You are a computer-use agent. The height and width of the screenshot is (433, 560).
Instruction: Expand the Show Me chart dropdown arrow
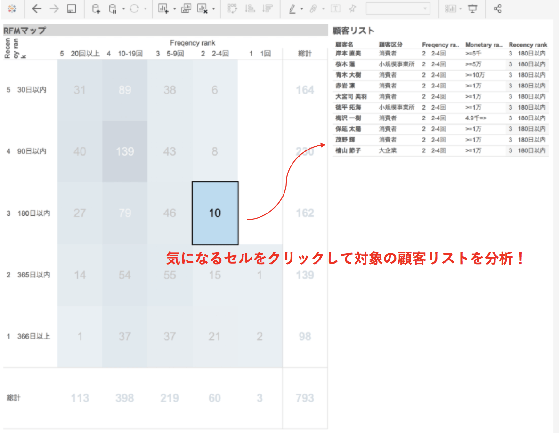(460, 9)
